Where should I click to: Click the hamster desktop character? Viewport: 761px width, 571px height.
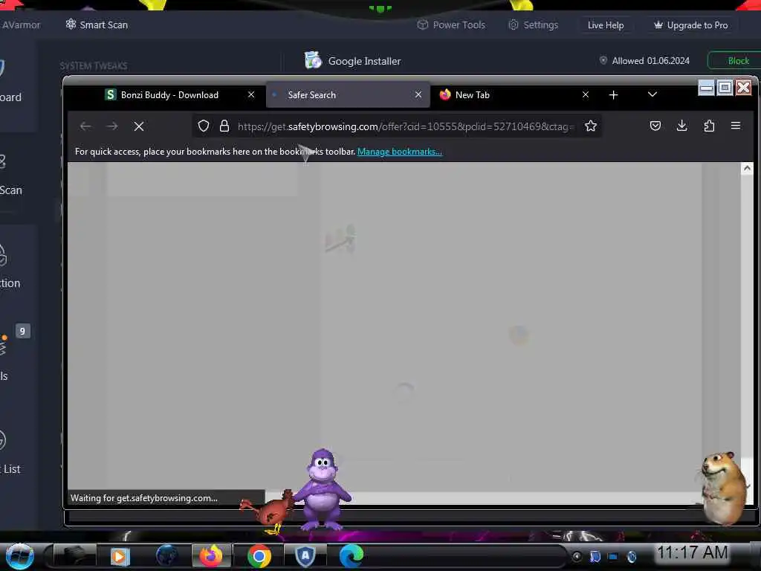coord(722,488)
